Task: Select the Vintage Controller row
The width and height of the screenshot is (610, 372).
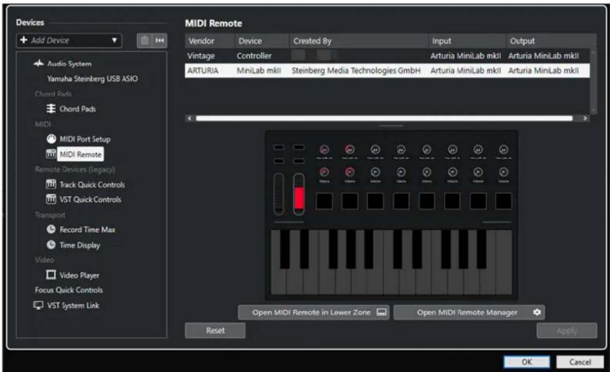Action: (387, 55)
